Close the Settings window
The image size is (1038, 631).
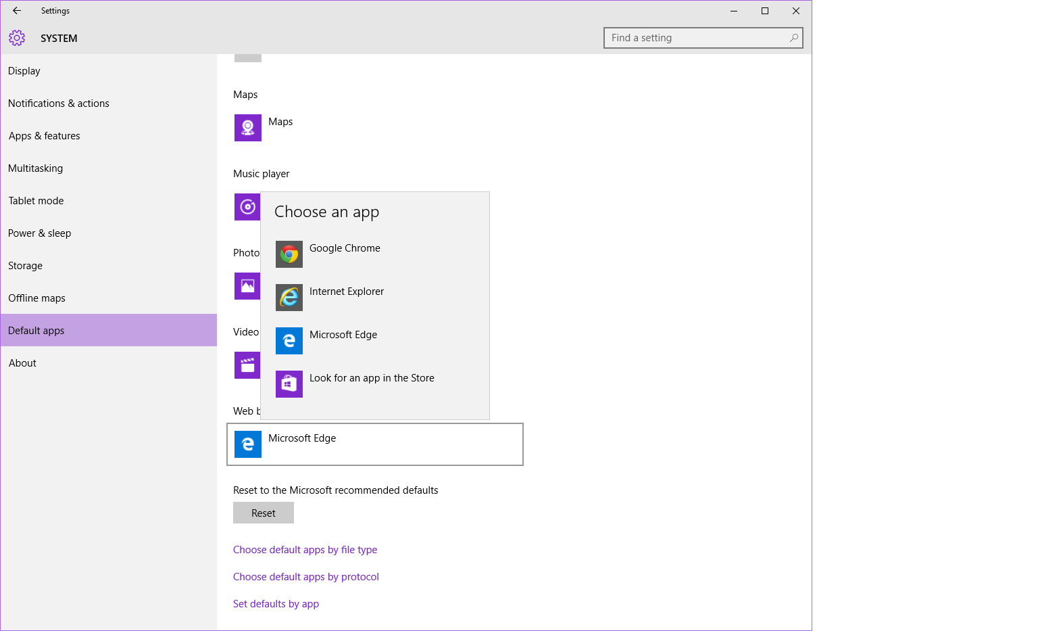(x=796, y=11)
